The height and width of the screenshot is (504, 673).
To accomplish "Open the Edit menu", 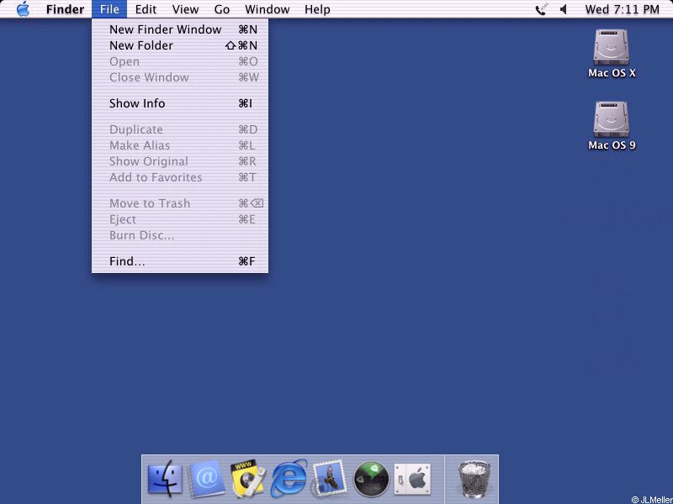I will (146, 9).
